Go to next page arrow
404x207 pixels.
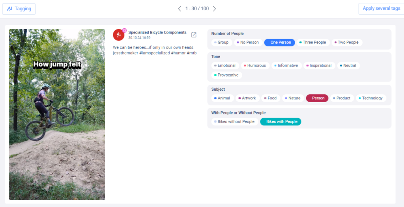pos(215,9)
